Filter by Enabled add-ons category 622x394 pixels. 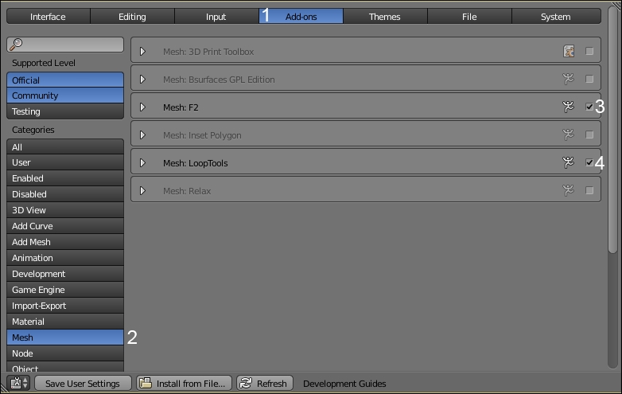coord(65,178)
